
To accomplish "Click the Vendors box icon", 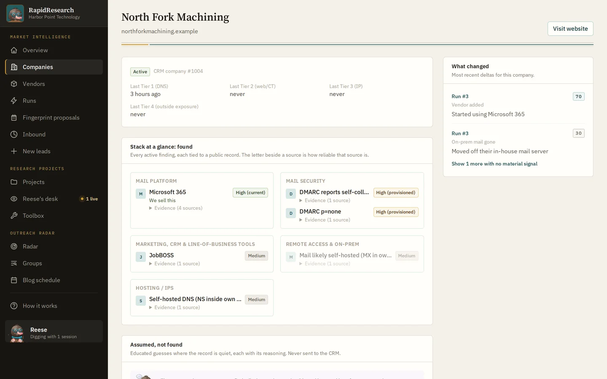I will [14, 84].
